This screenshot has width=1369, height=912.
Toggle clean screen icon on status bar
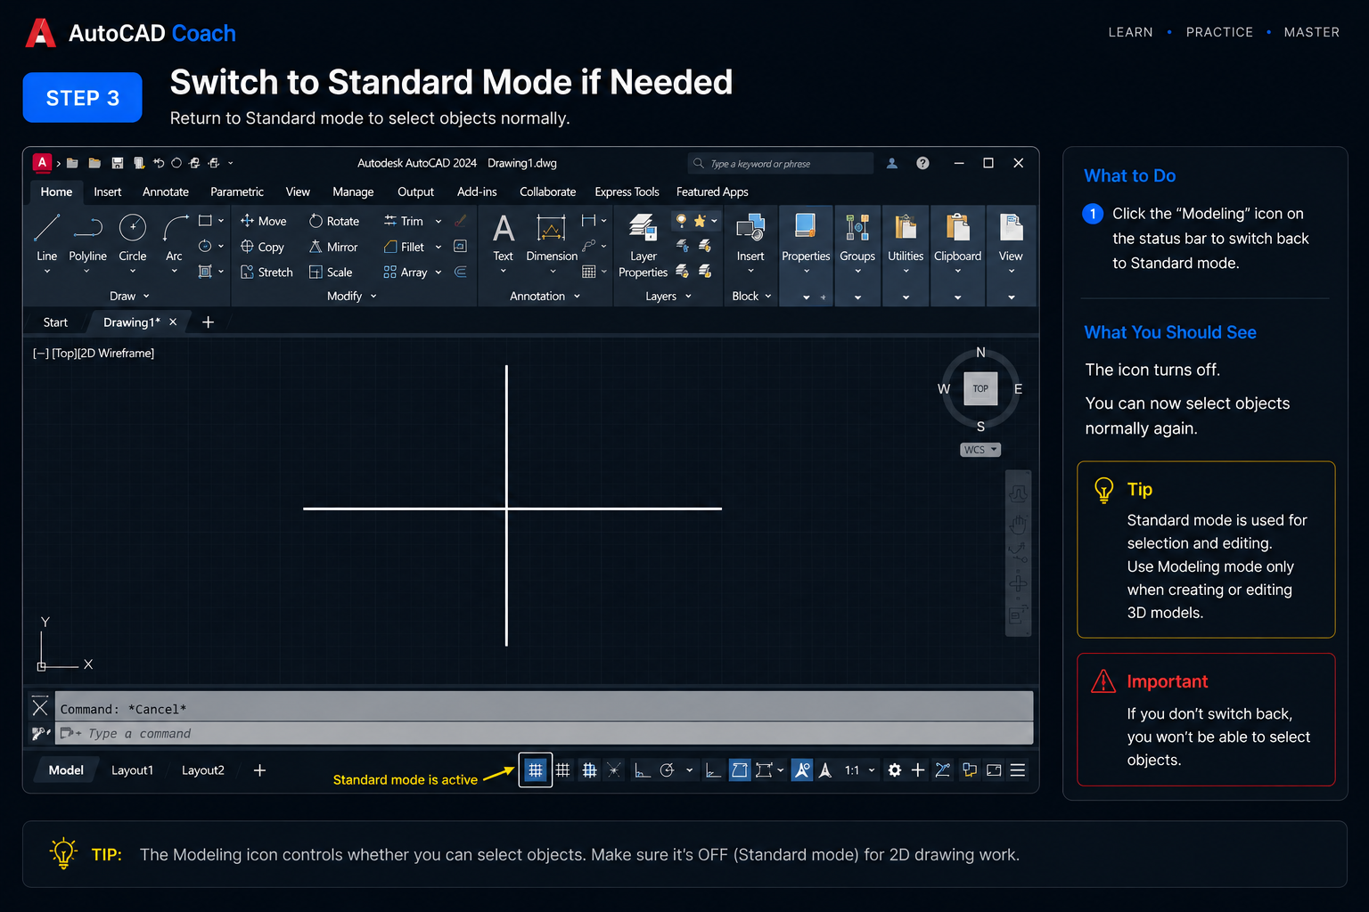point(994,770)
